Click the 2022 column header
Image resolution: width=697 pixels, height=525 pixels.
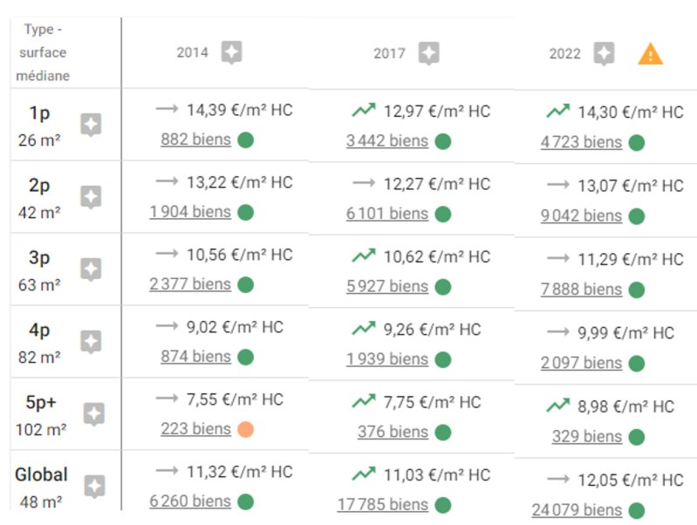564,54
